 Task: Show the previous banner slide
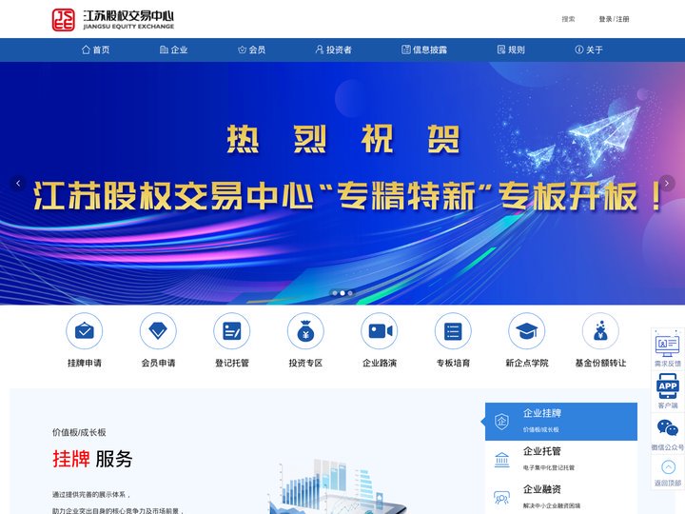coord(18,183)
